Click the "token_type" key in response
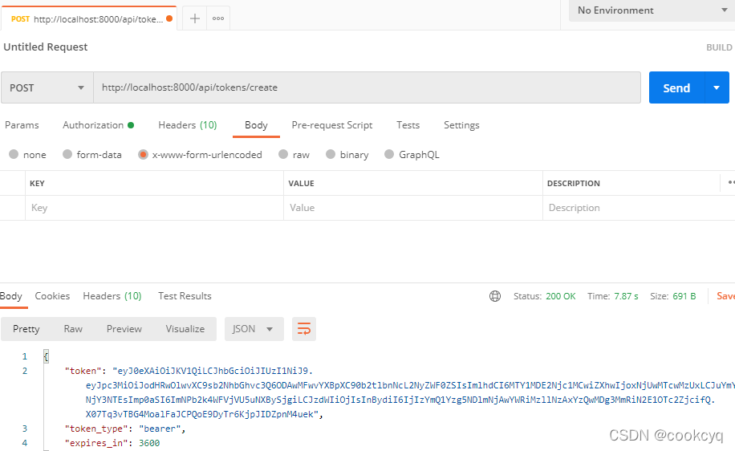 (x=96, y=429)
